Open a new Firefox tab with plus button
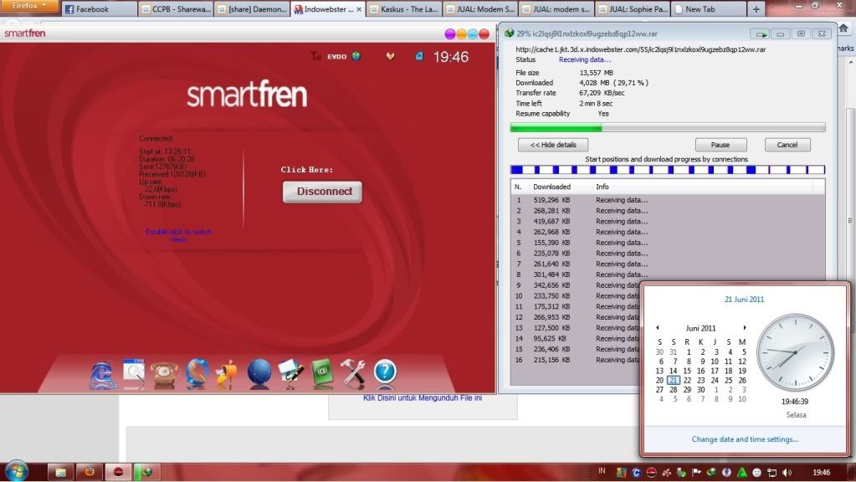The image size is (856, 482). pos(756,9)
